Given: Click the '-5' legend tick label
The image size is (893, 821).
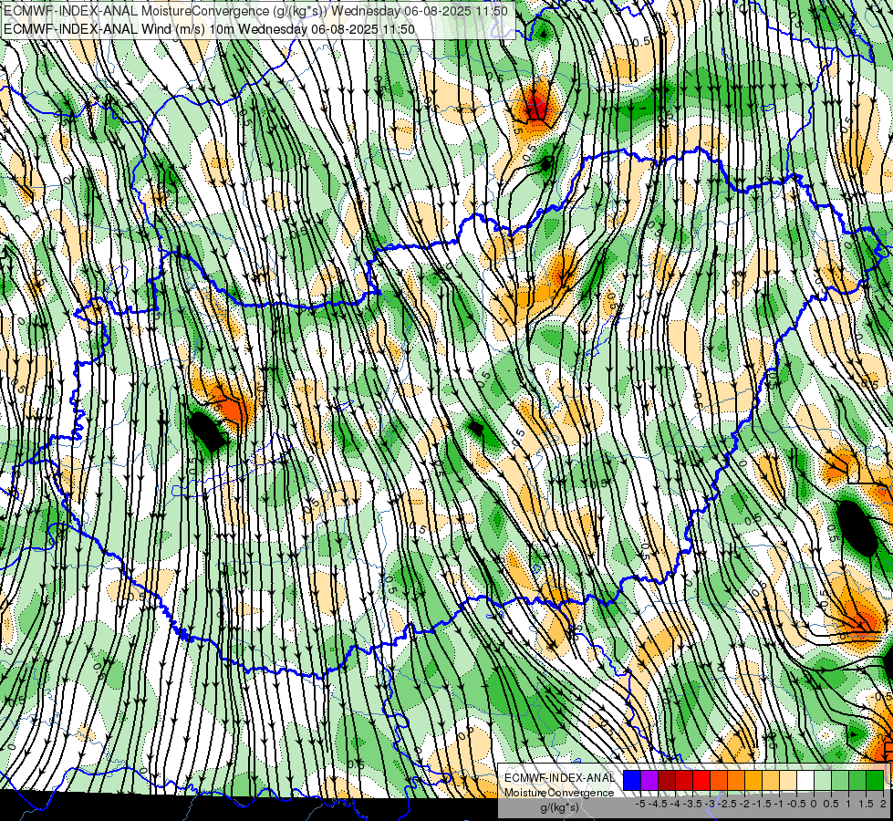Looking at the screenshot, I should (640, 804).
